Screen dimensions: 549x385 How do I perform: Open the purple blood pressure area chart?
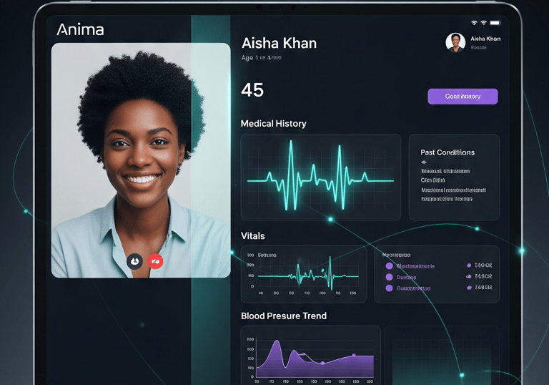tap(310, 355)
